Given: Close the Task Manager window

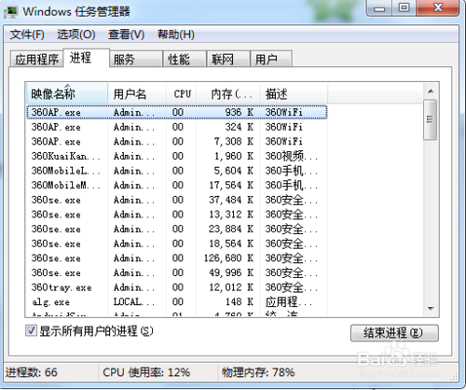Looking at the screenshot, I should tap(438, 7).
